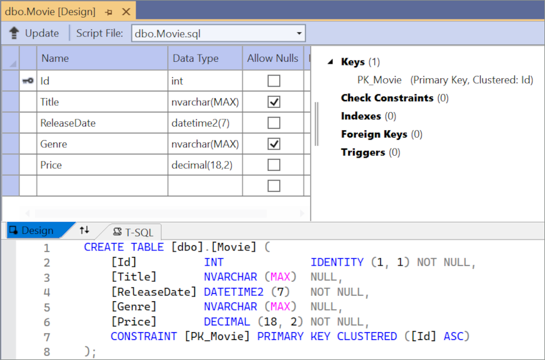
Task: Click the left scroll arrow of the grid
Action: [x=27, y=213]
